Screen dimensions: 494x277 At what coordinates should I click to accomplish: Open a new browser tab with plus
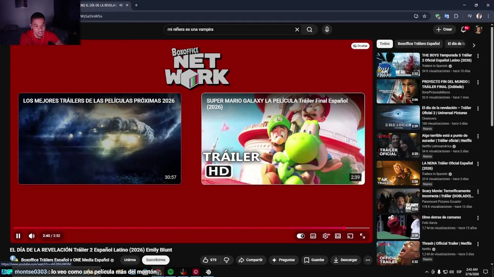[x=136, y=5]
